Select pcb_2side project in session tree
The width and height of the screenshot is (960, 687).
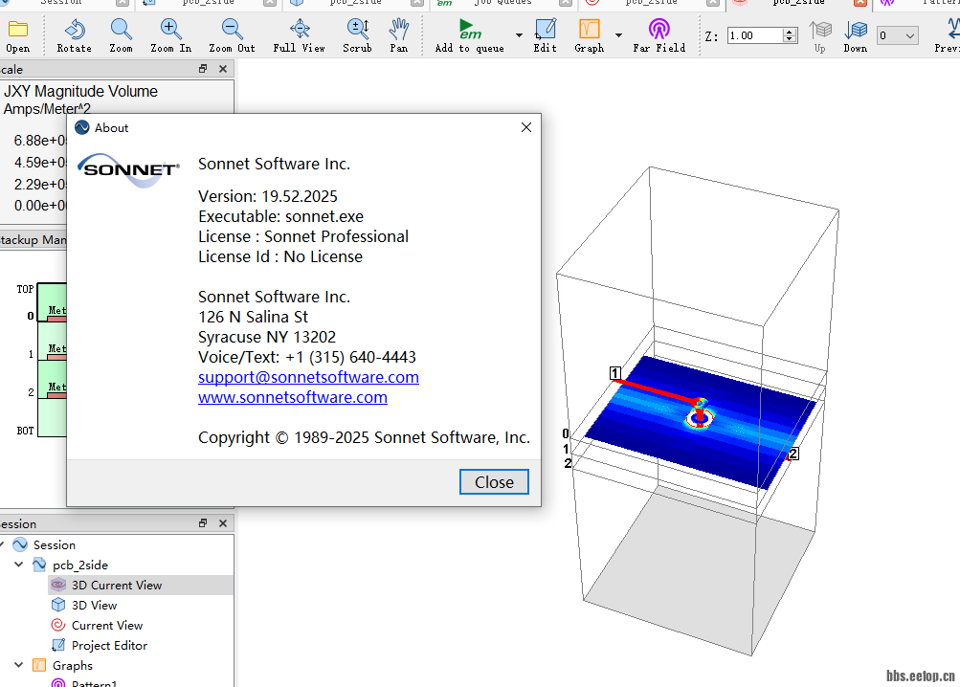[80, 565]
